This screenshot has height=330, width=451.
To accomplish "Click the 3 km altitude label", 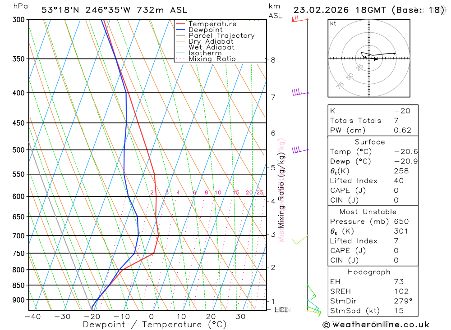I will pos(273,235).
